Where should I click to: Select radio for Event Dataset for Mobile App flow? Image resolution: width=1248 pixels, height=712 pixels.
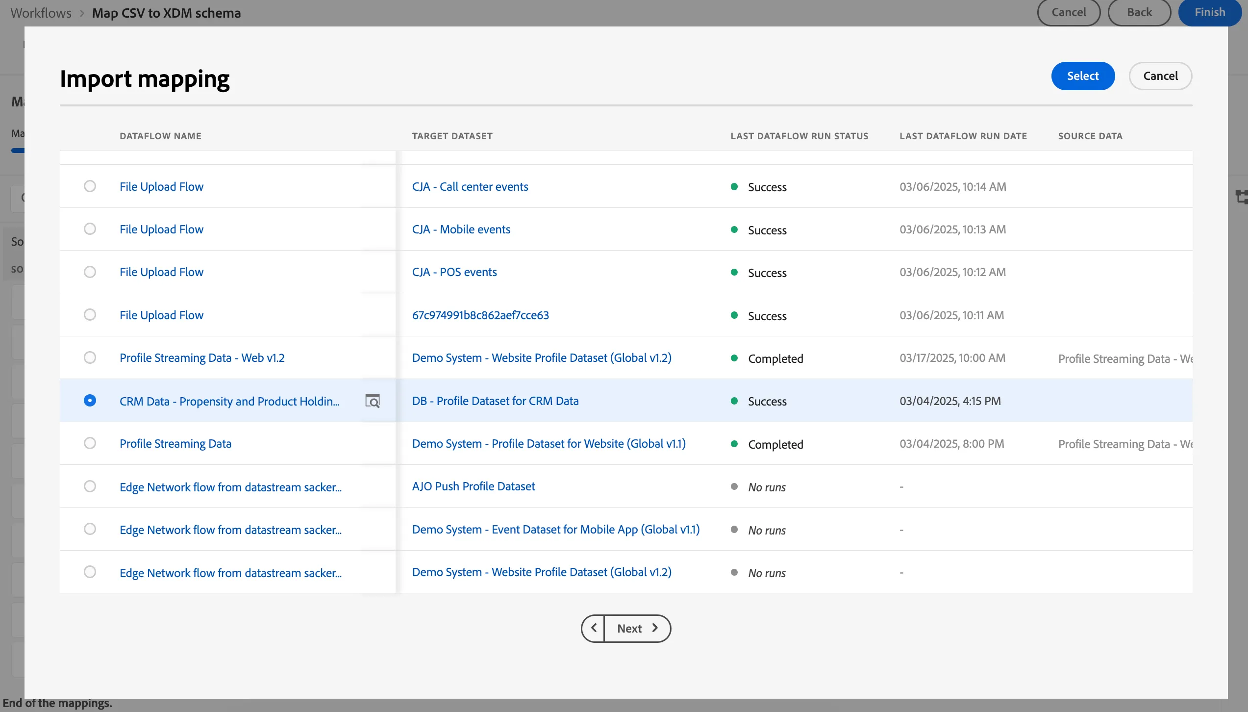click(90, 529)
